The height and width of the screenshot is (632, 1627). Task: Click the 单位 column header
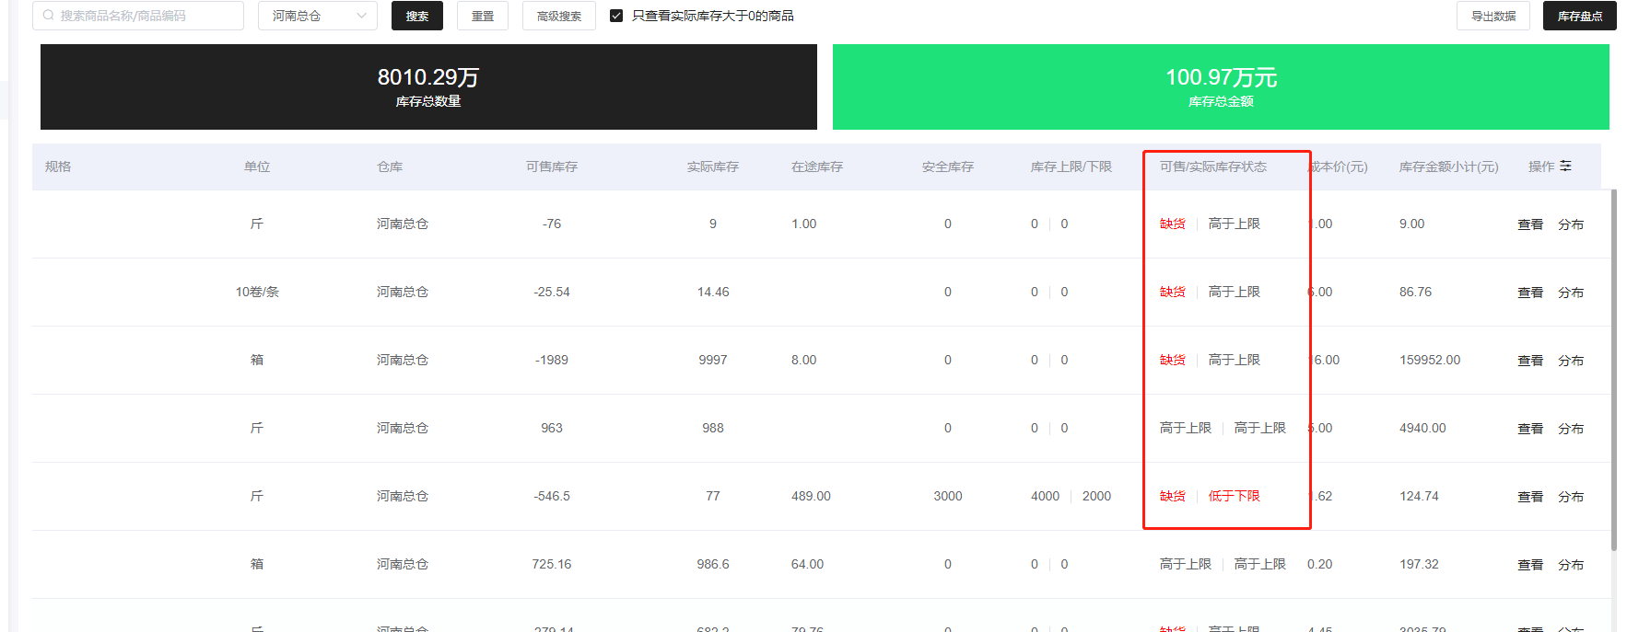point(257,167)
